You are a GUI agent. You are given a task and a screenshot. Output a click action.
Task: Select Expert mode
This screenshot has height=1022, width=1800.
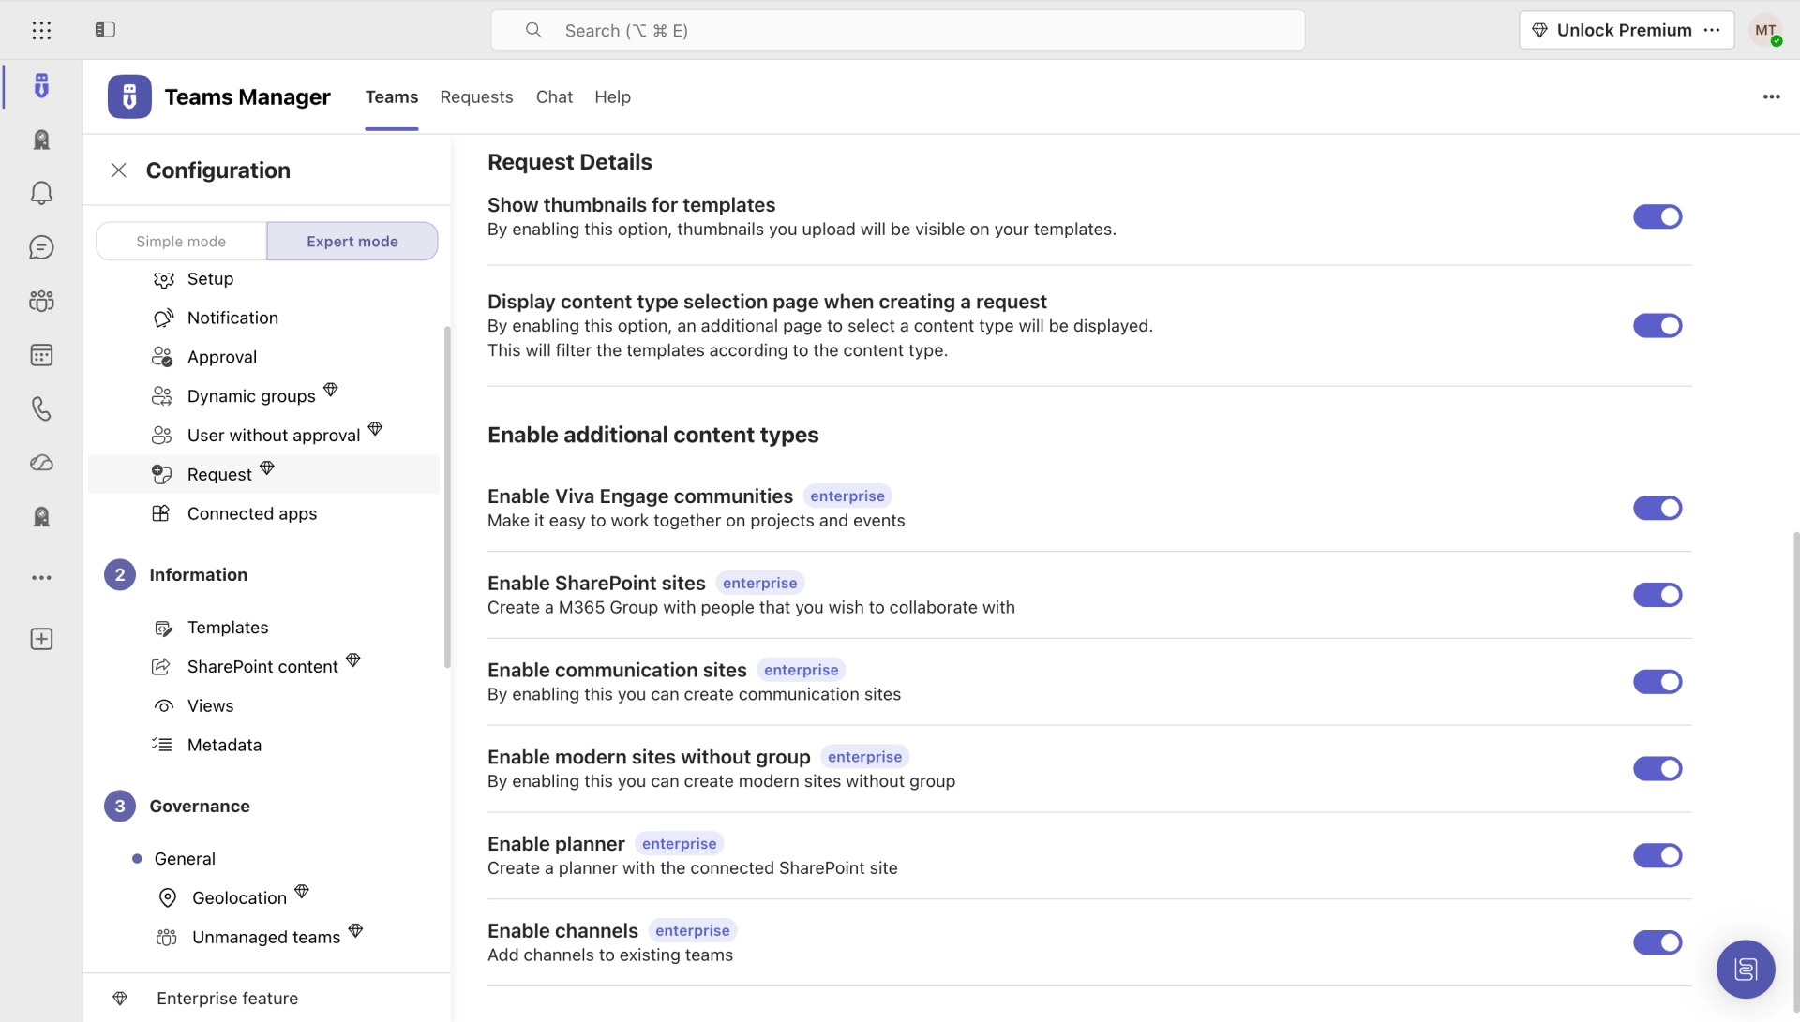[x=352, y=242]
